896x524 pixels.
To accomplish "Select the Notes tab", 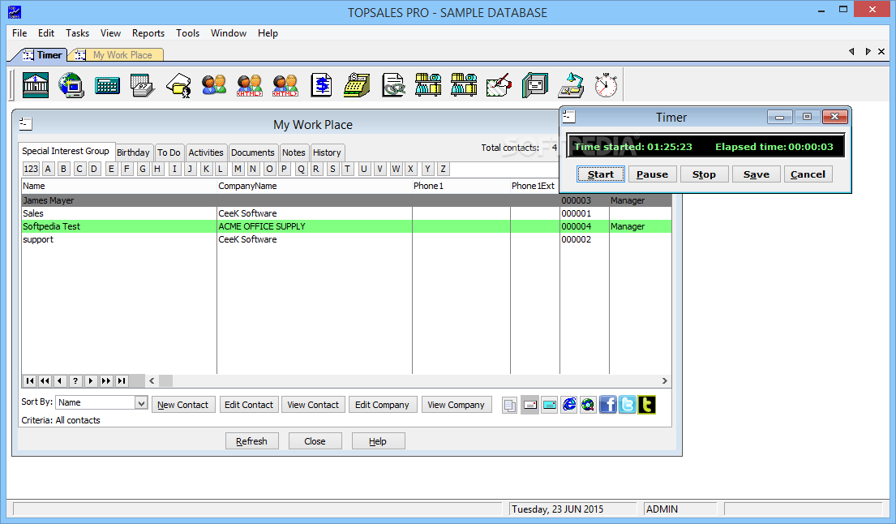I will click(294, 152).
